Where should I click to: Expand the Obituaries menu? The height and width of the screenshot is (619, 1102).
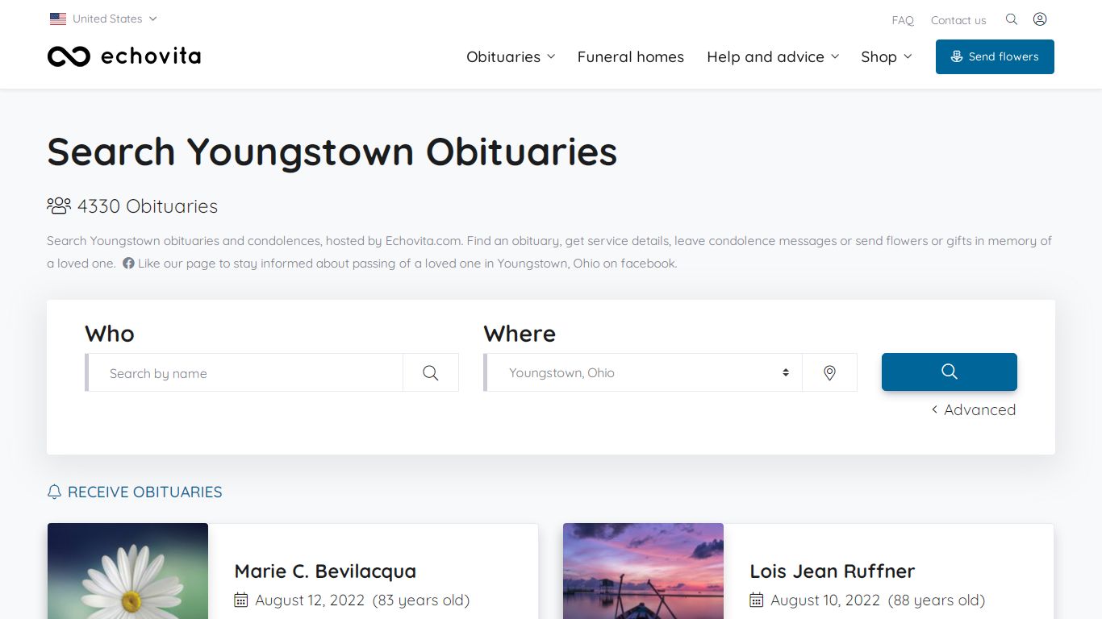511,56
